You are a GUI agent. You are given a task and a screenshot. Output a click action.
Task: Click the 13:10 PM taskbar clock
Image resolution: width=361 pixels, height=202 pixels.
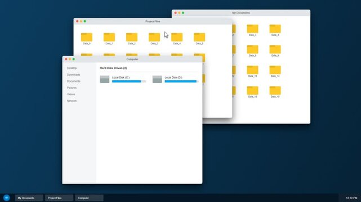click(351, 198)
